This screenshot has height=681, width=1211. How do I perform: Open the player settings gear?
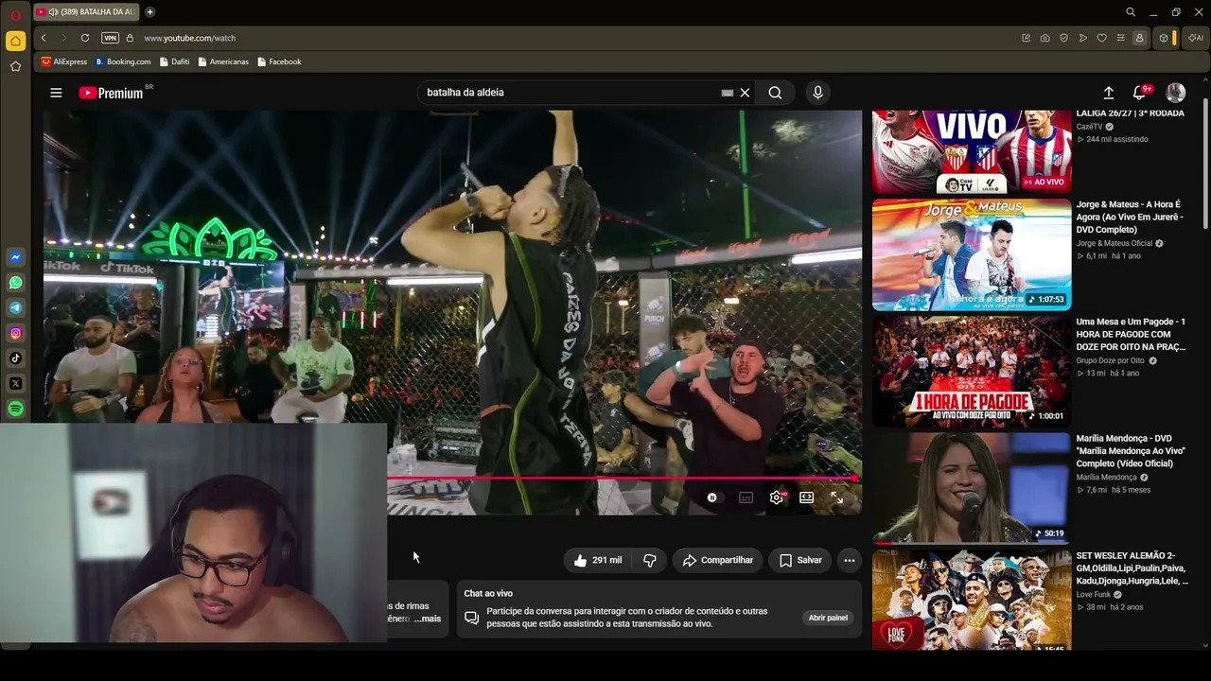pyautogui.click(x=777, y=498)
